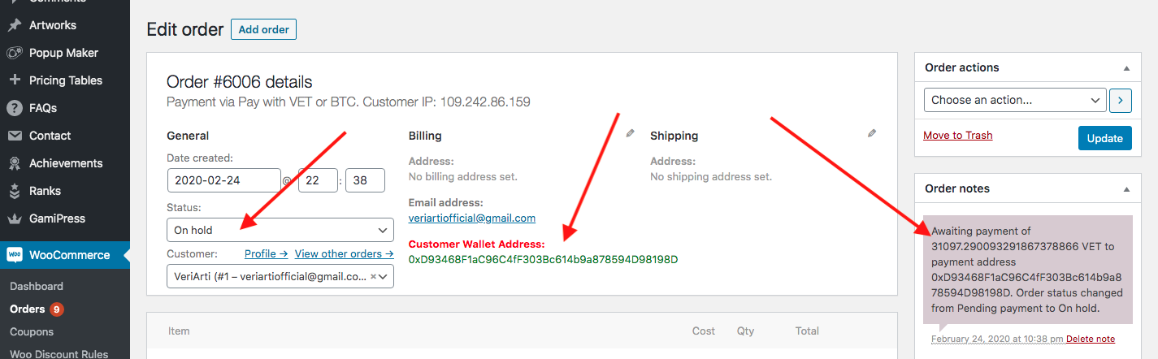
Task: Click the Add order button
Action: click(264, 29)
